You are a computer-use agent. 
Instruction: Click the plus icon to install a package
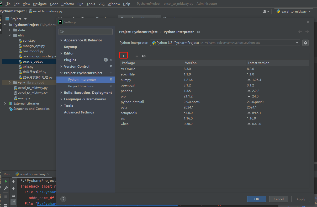click(x=123, y=55)
